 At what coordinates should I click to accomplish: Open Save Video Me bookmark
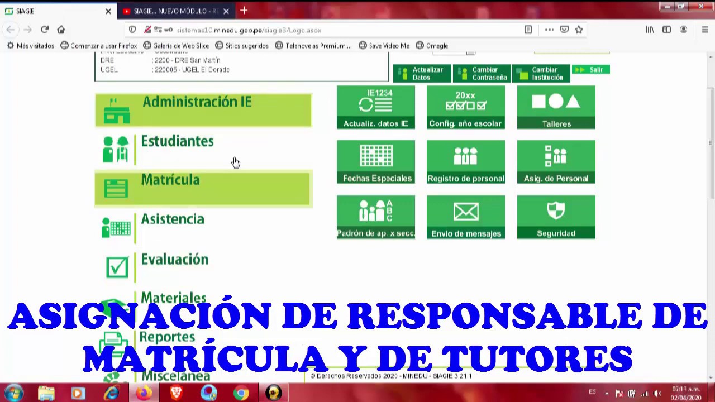384,46
